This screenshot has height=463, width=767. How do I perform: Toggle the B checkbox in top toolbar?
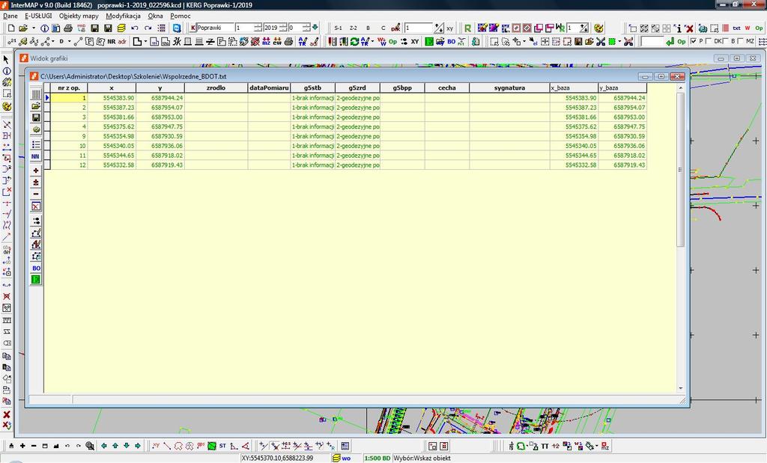point(726,42)
